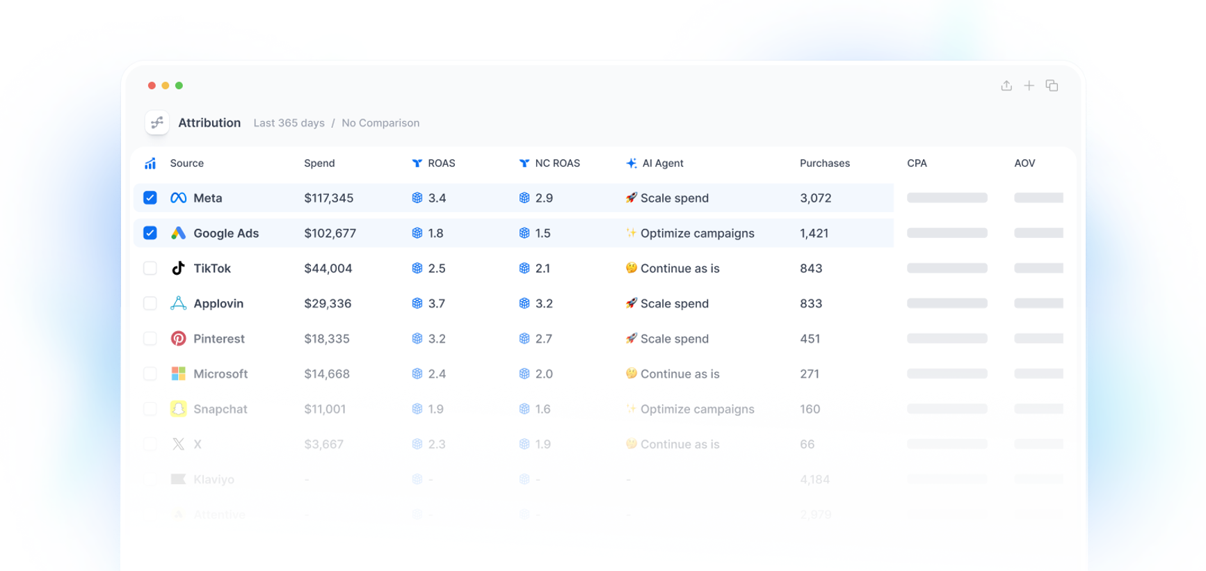Click the Pinterest source name
The width and height of the screenshot is (1206, 571).
[219, 339]
